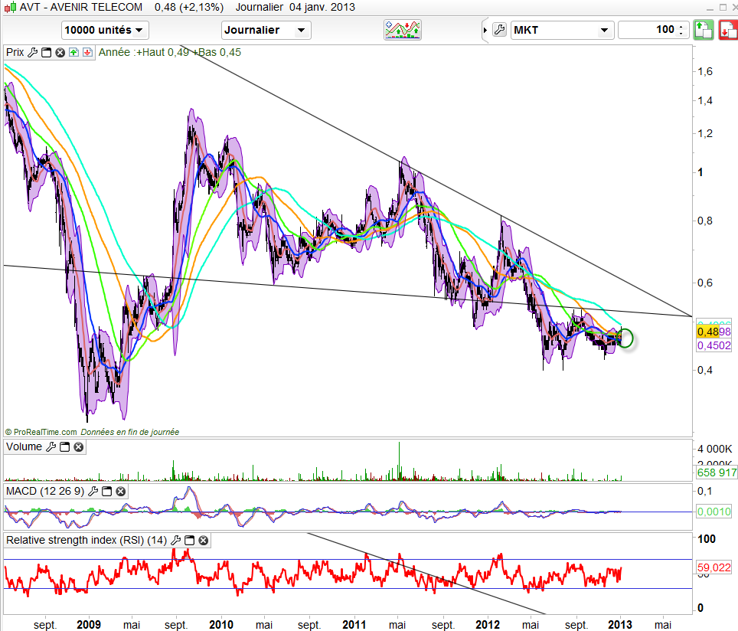The height and width of the screenshot is (631, 738).
Task: Click the red sell order button
Action: tap(728, 30)
